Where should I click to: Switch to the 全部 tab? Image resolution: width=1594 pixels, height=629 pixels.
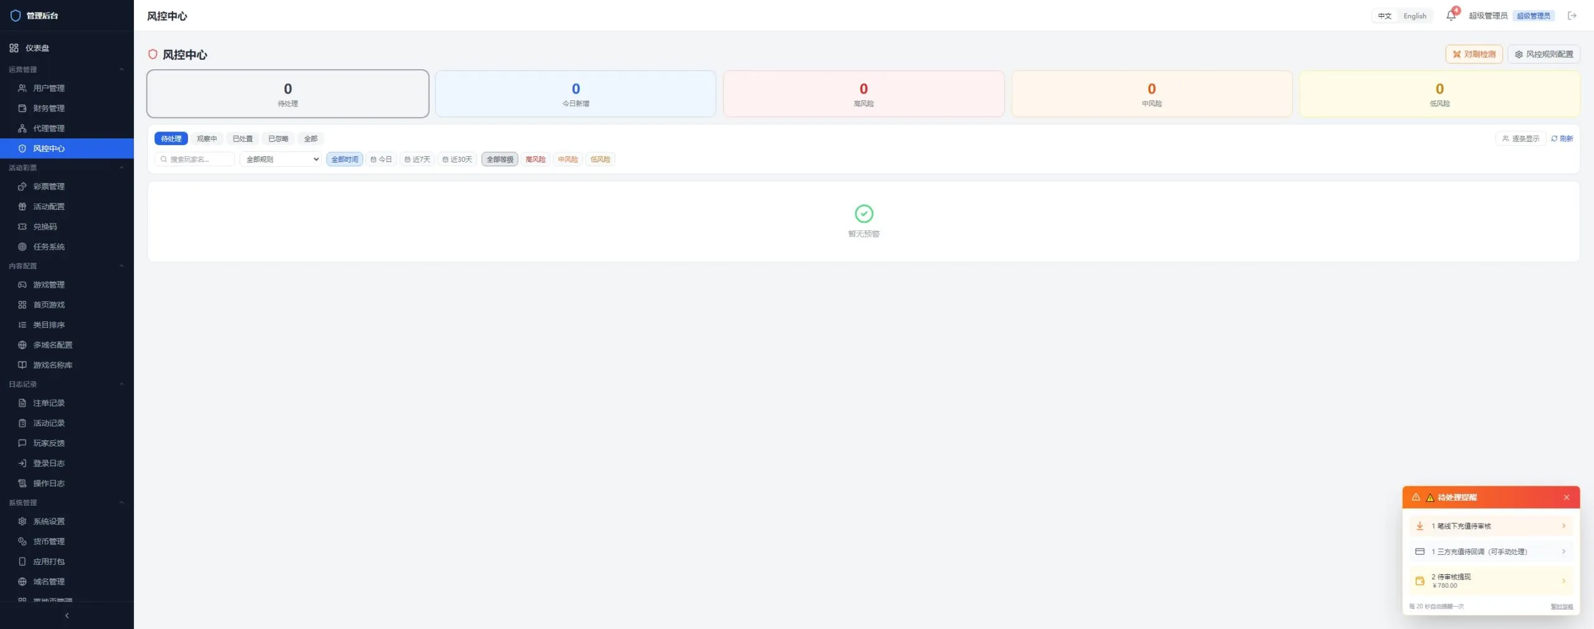point(311,138)
